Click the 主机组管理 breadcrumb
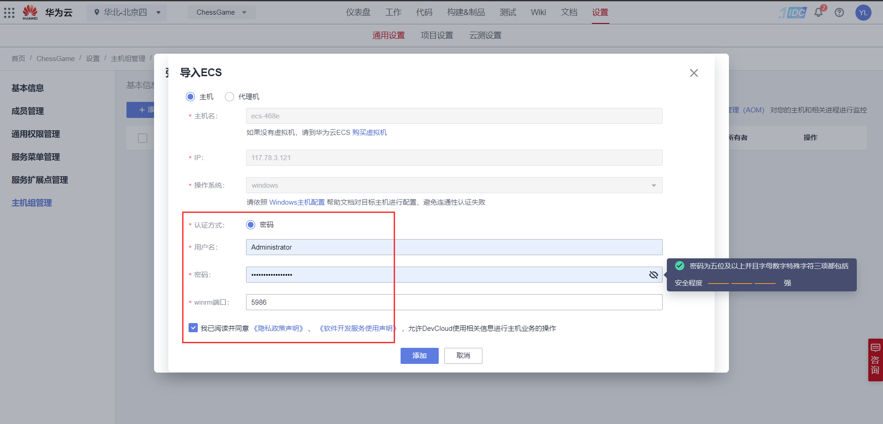 pos(128,59)
